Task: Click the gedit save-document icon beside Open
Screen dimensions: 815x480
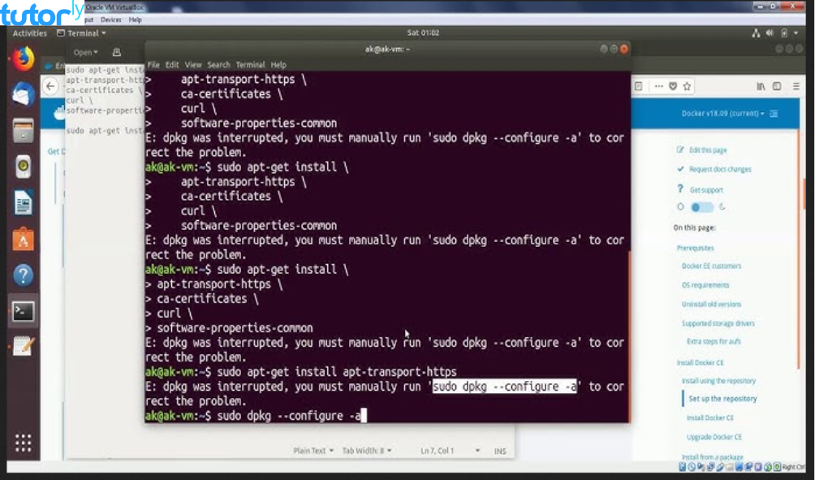Action: tap(116, 52)
